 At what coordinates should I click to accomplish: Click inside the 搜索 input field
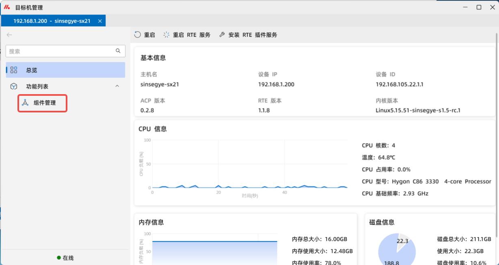coord(61,51)
